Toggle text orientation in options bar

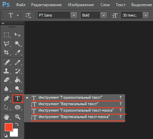[28, 15]
